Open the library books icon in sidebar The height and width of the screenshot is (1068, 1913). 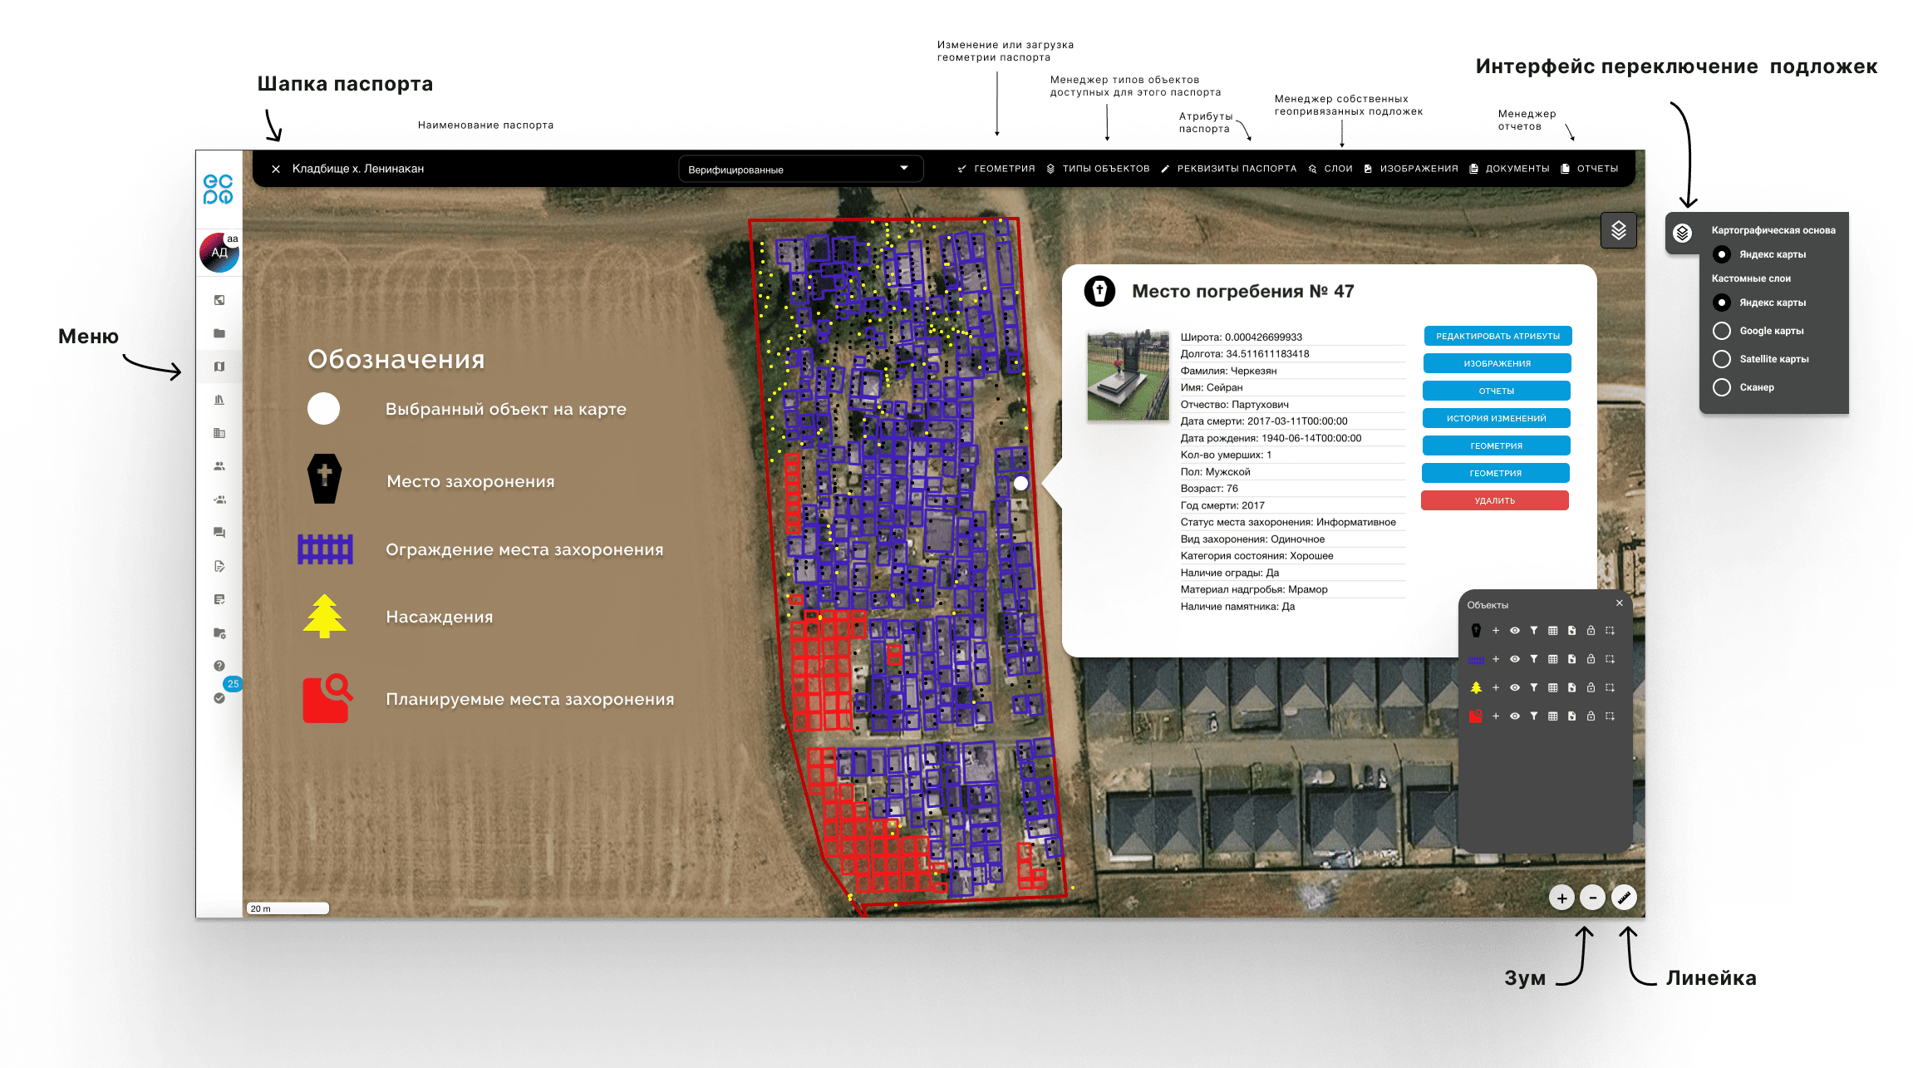click(x=219, y=400)
